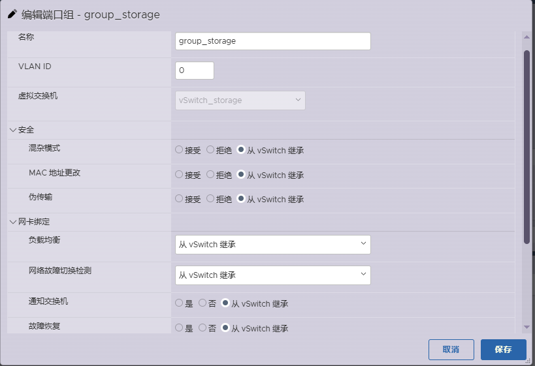
Task: Select 接受 for 伪传输
Action: coord(179,199)
